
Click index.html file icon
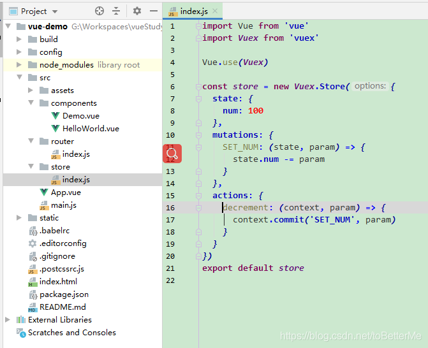click(33, 282)
